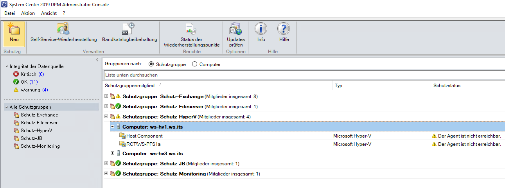Select Schutz-HyperV in sidebar tree
The width and height of the screenshot is (505, 188).
click(x=36, y=131)
